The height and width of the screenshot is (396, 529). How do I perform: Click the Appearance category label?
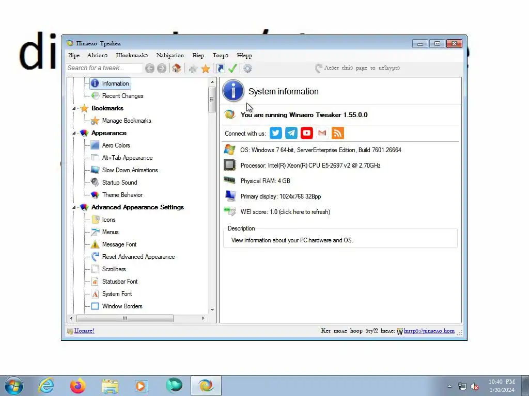[108, 133]
